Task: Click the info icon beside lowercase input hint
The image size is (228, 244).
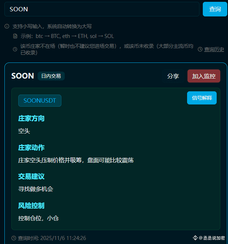Action: pyautogui.click(x=7, y=26)
